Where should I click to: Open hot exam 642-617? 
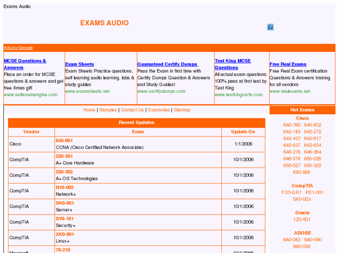click(x=312, y=139)
